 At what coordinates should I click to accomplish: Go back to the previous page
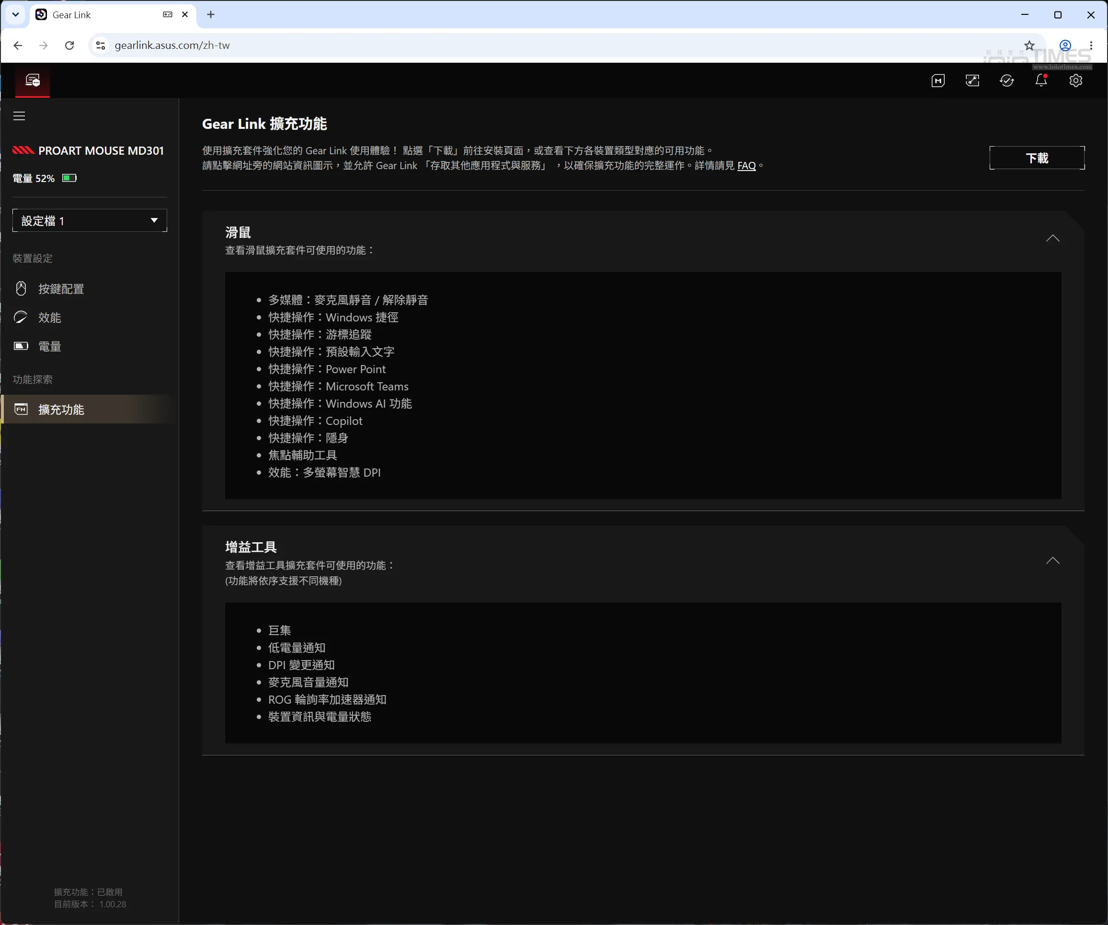point(18,46)
